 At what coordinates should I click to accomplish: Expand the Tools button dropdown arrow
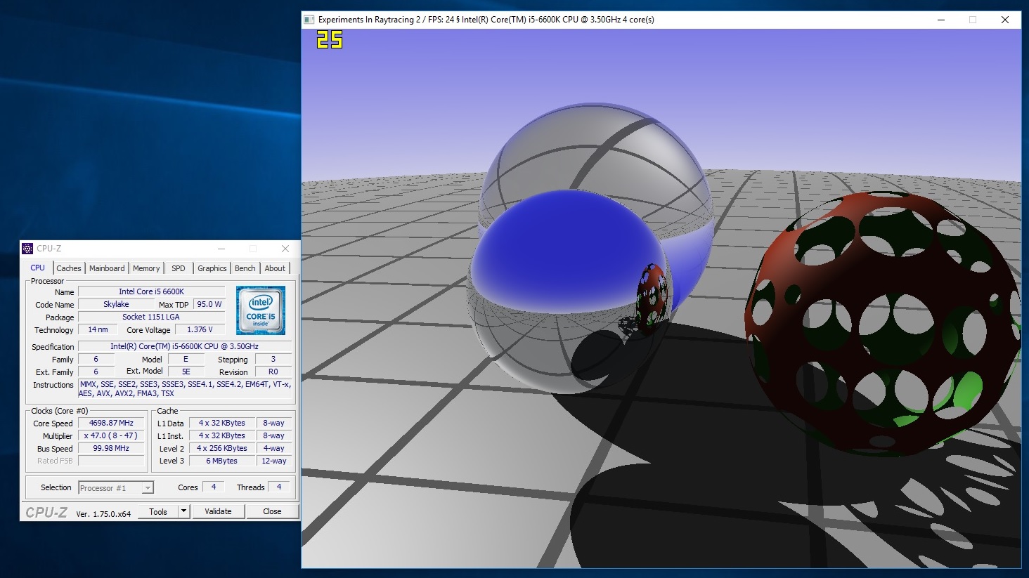(x=184, y=511)
